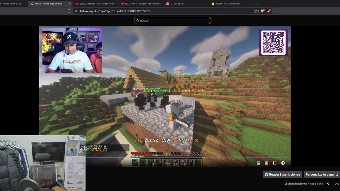
Task: Open a new browser tab
Action: point(258,4)
